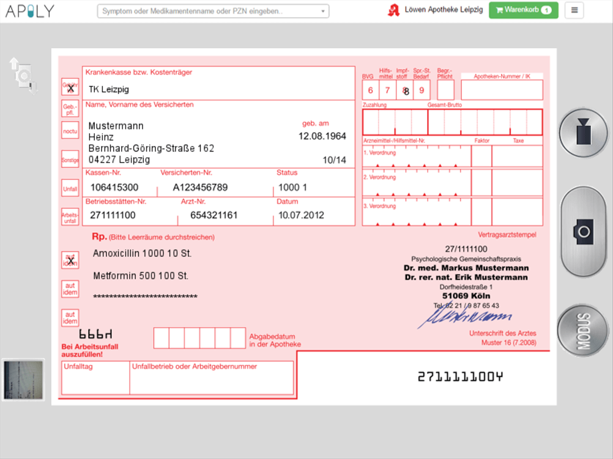The image size is (613, 459).
Task: Click the Löwen Apotheke Leipzig link
Action: pyautogui.click(x=444, y=10)
